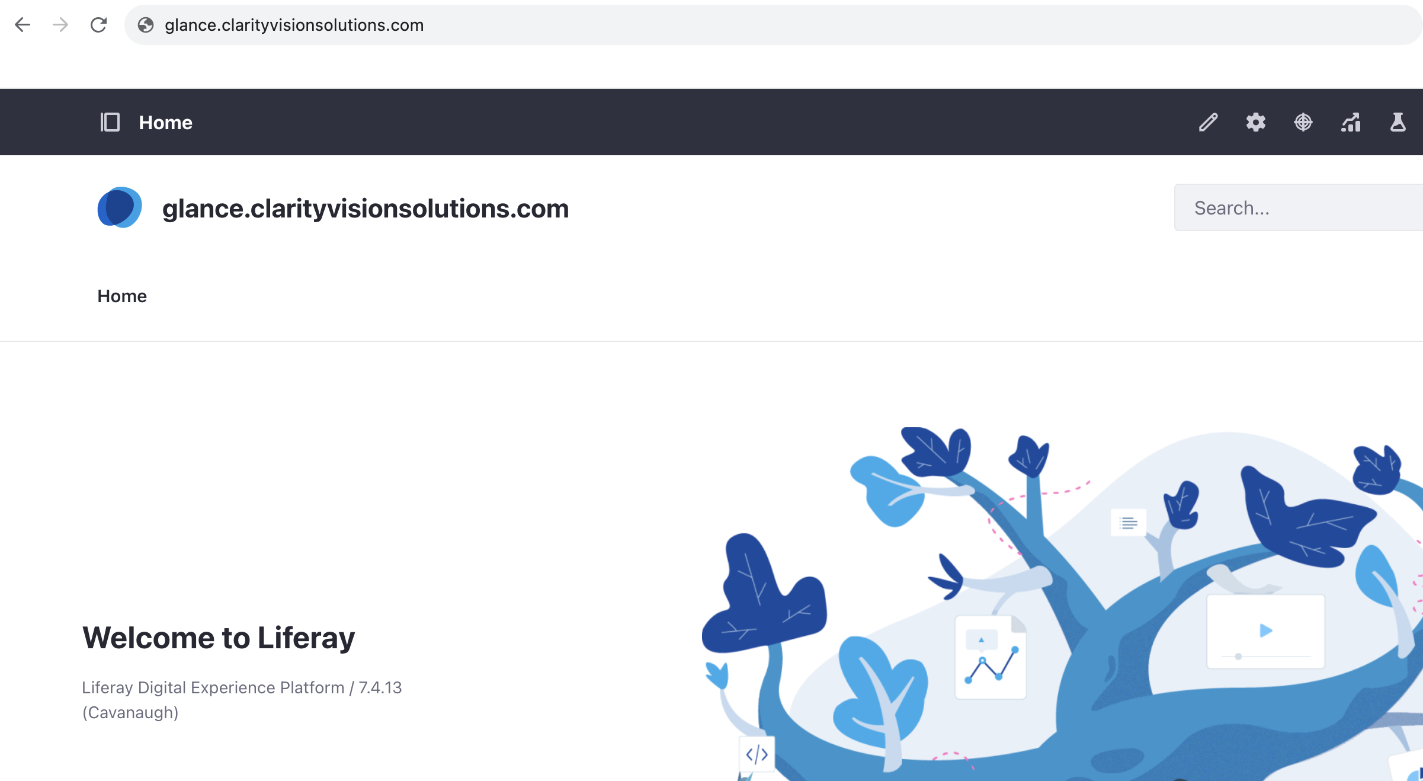Reload the current page
This screenshot has width=1423, height=781.
[96, 25]
